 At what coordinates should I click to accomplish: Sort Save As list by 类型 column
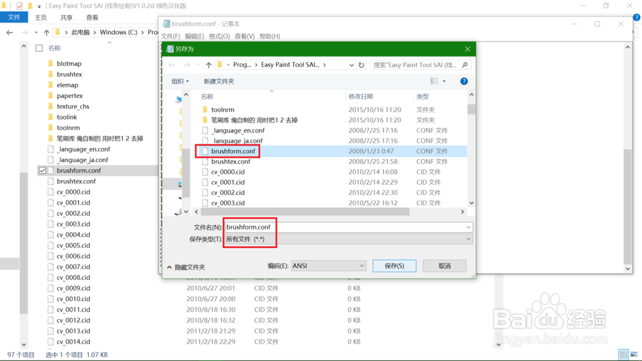(422, 96)
